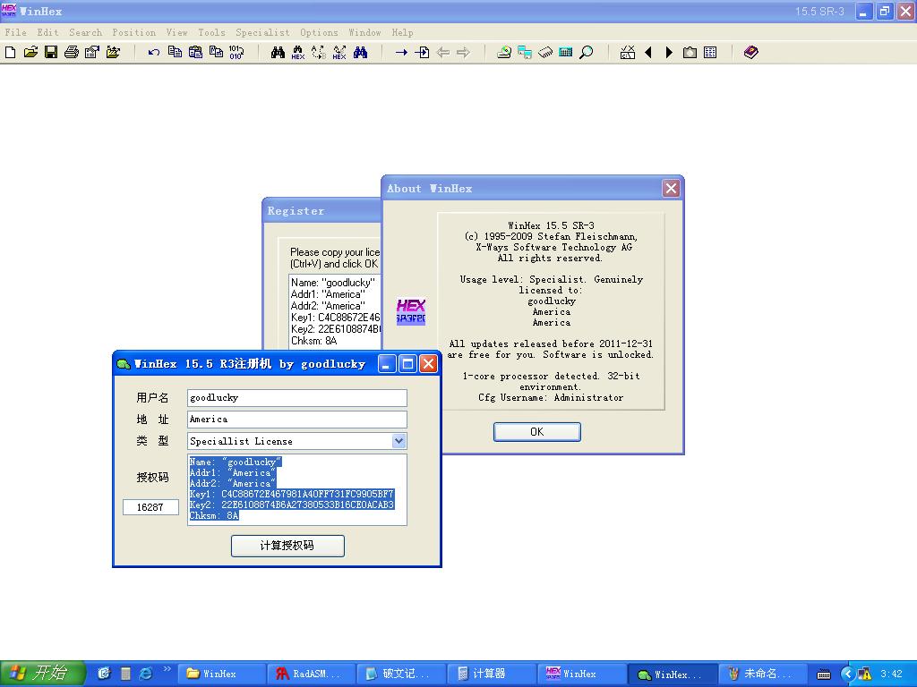
Task: Open WinHex folder taskbar button
Action: [x=221, y=674]
